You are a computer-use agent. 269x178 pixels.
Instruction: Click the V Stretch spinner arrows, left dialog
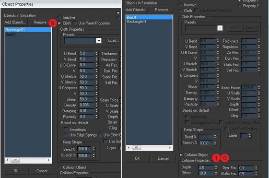coord(97,82)
